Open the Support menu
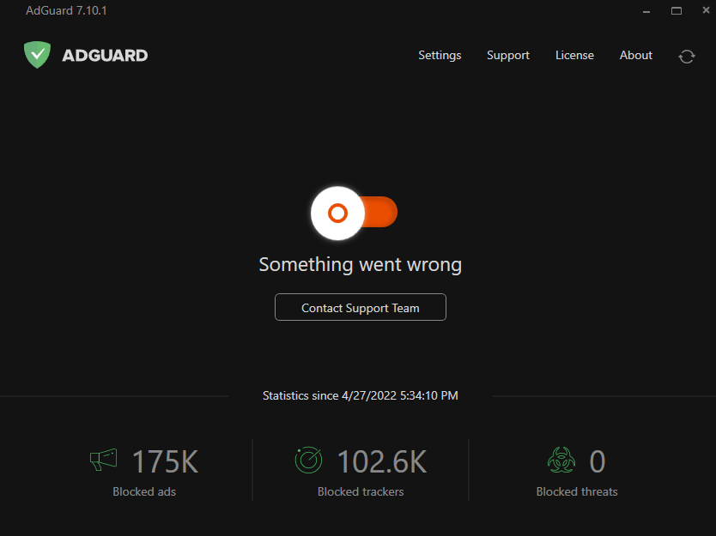Image resolution: width=716 pixels, height=536 pixels. coord(507,55)
